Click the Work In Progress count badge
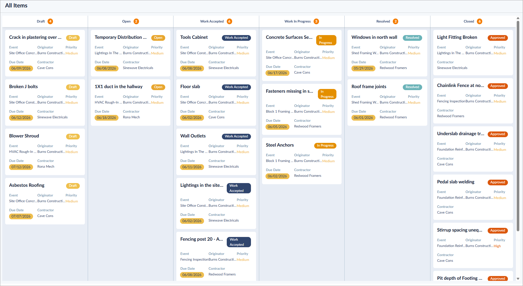 tap(316, 21)
